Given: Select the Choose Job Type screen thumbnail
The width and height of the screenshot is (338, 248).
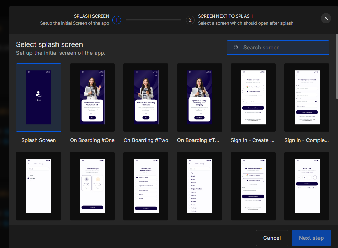Looking at the screenshot, I should (92, 186).
